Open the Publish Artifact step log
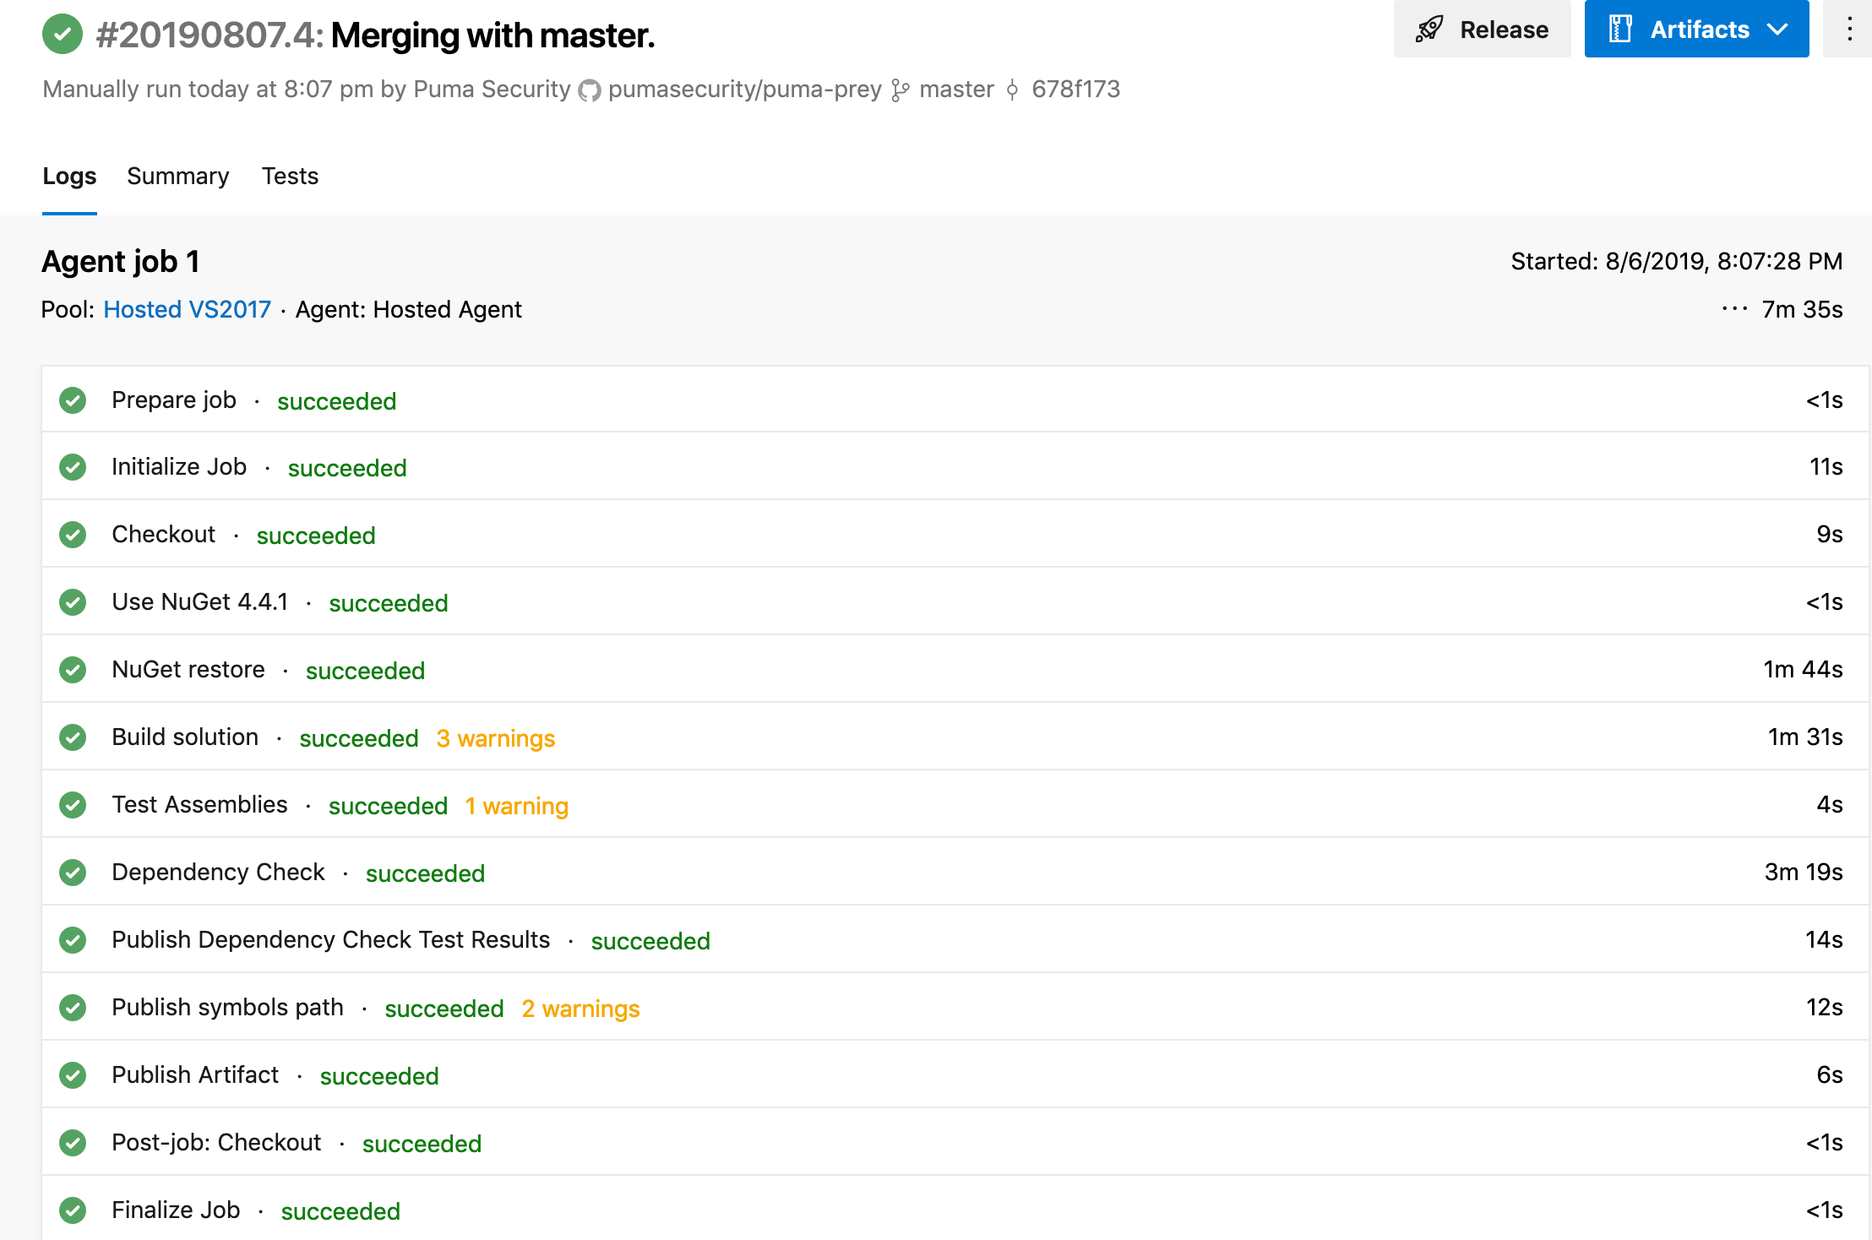 (x=195, y=1075)
